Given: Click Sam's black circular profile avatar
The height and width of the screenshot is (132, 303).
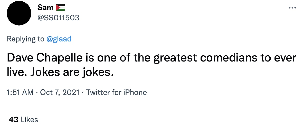Looking at the screenshot, I should point(19,13).
